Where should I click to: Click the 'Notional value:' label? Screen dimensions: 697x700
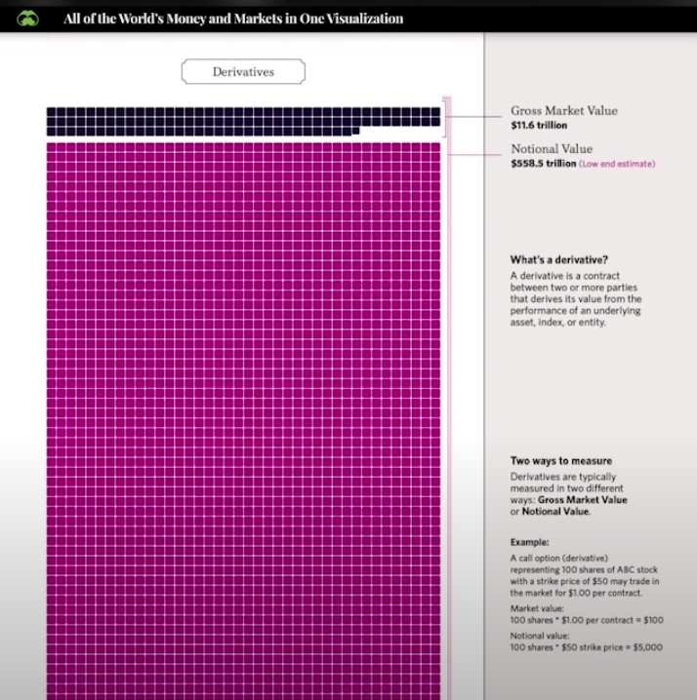[540, 636]
